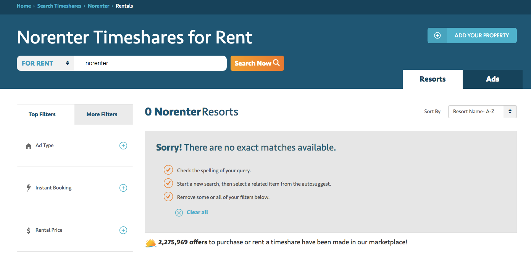Select the More Filters tab

click(102, 114)
